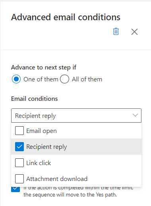Choose the Email open option text
This screenshot has height=206, width=151.
(x=41, y=131)
